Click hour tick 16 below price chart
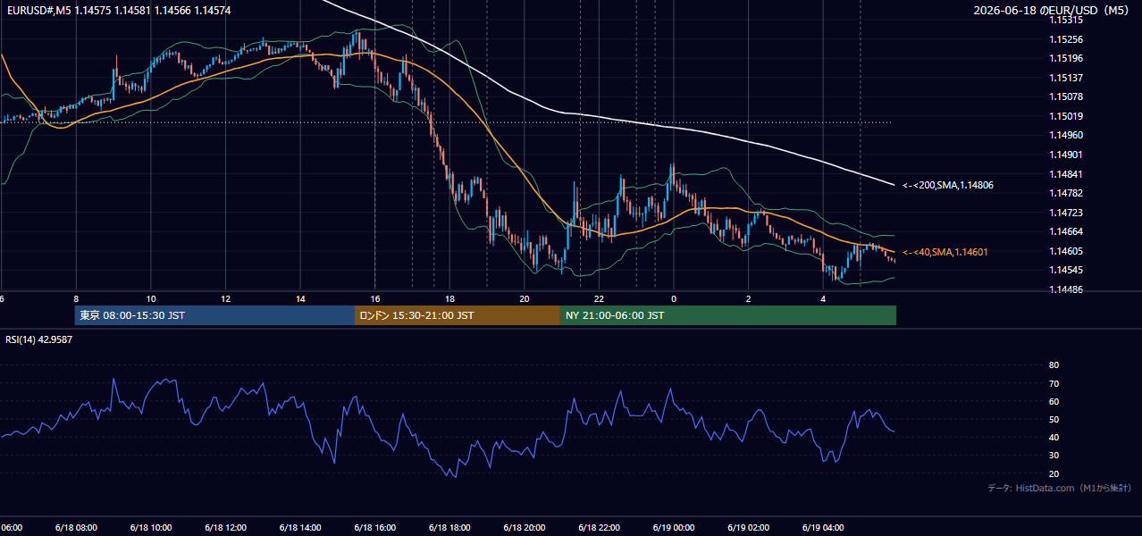This screenshot has width=1142, height=536. 375,298
